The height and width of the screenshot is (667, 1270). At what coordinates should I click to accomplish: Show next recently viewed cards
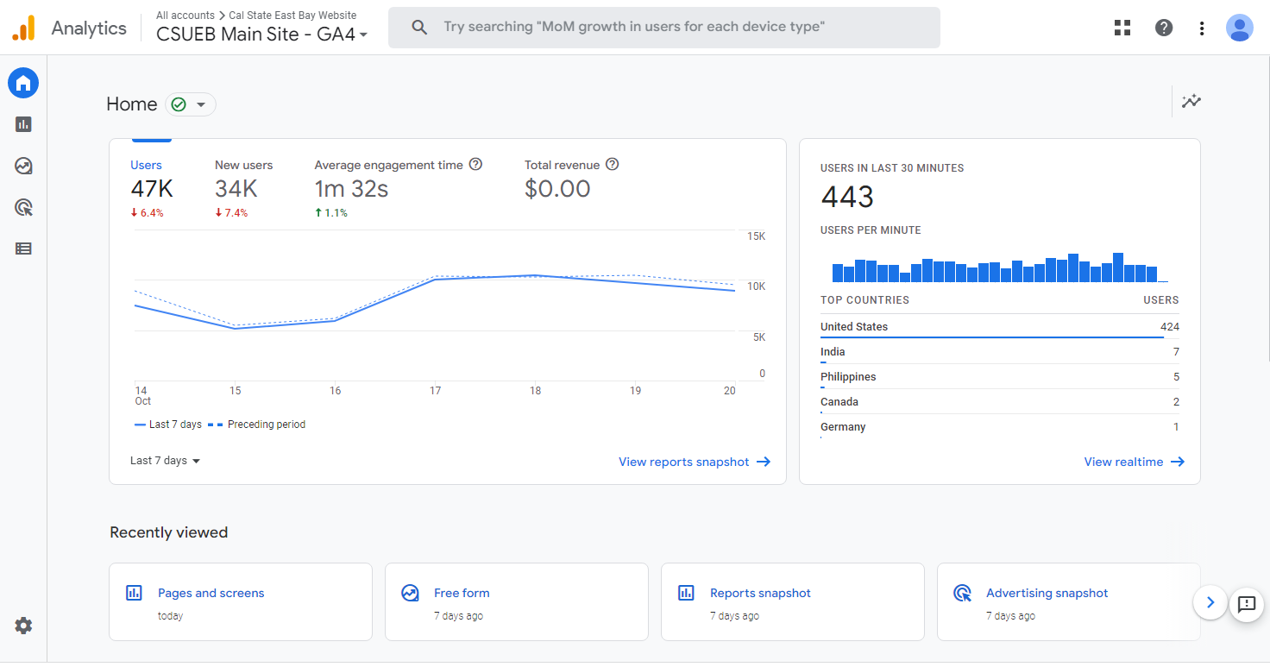point(1210,602)
